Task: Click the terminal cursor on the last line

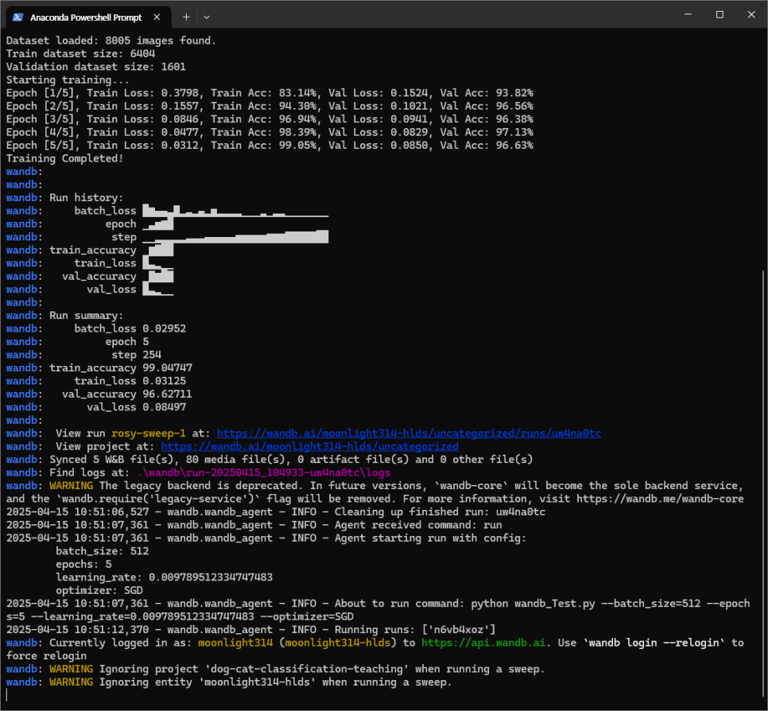Action: point(7,695)
